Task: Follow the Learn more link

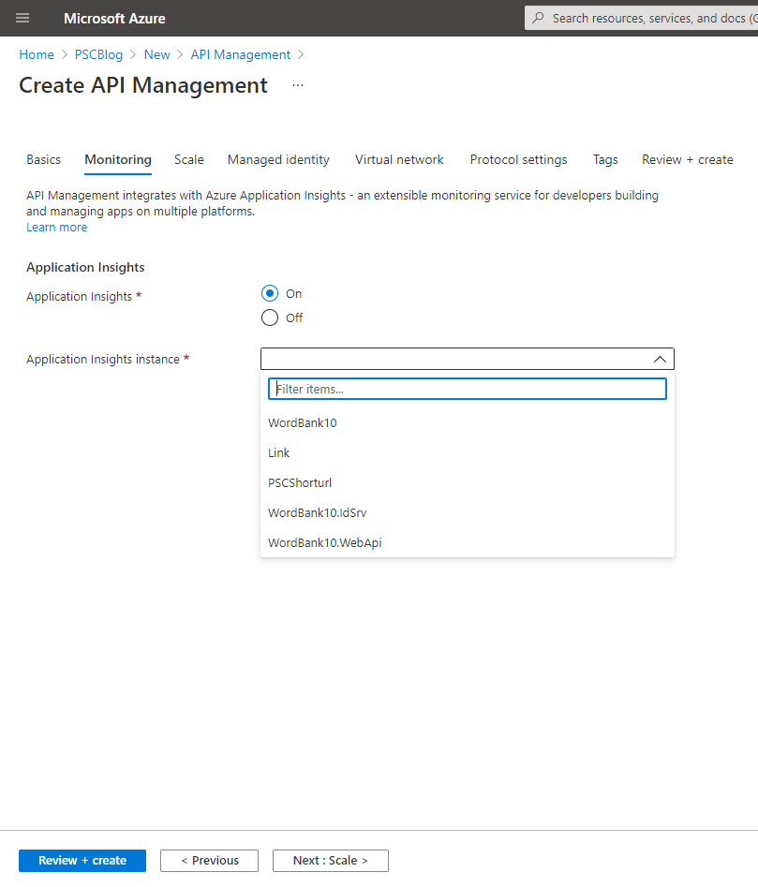Action: 56,228
